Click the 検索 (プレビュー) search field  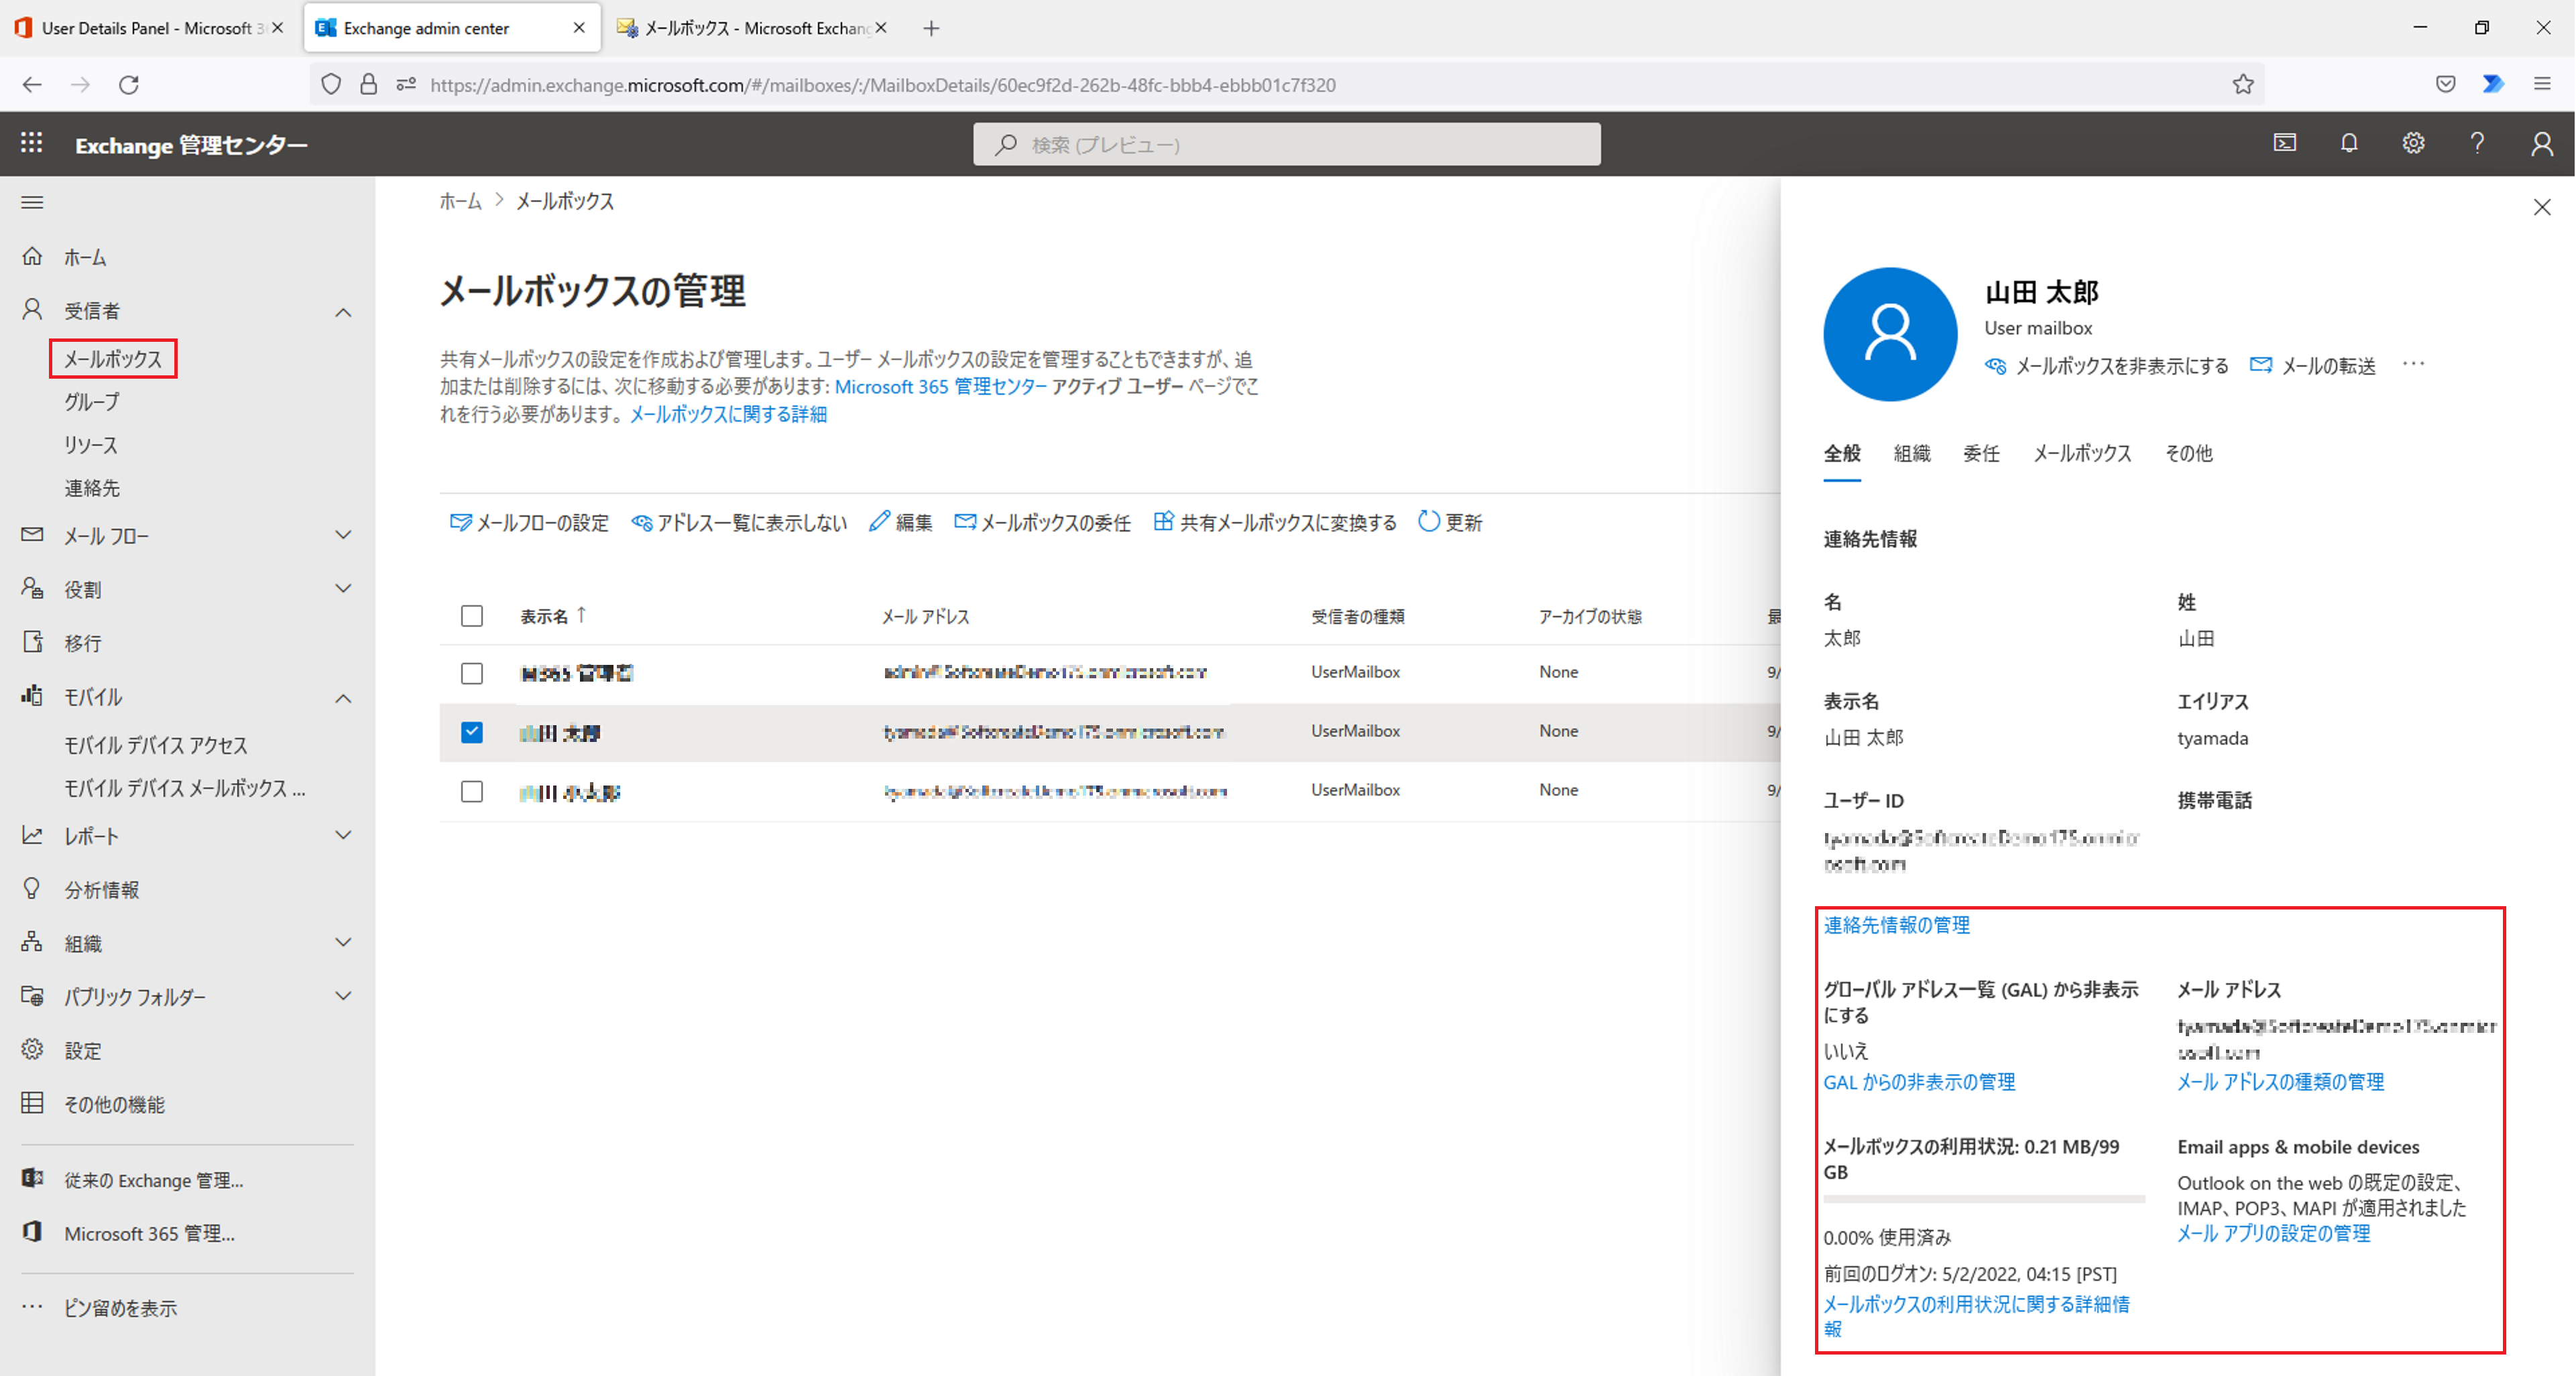1286,145
